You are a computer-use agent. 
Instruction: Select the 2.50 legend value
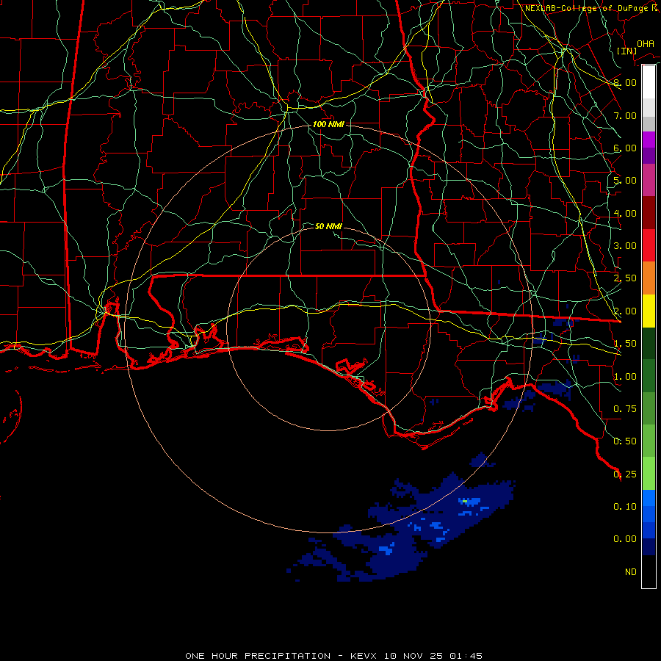click(x=625, y=278)
